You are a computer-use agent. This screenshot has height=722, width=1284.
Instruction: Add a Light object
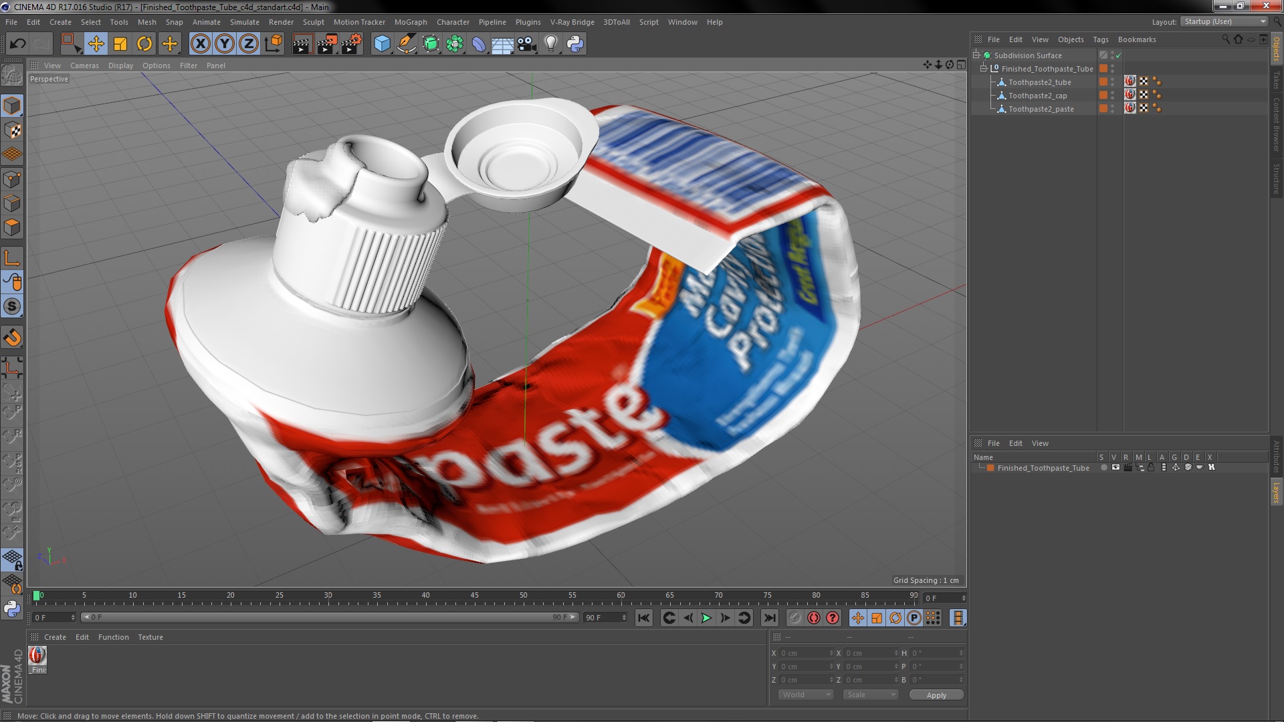[x=551, y=44]
